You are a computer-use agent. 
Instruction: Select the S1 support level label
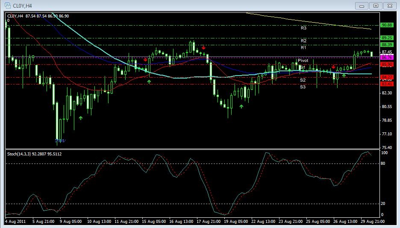[x=303, y=67]
